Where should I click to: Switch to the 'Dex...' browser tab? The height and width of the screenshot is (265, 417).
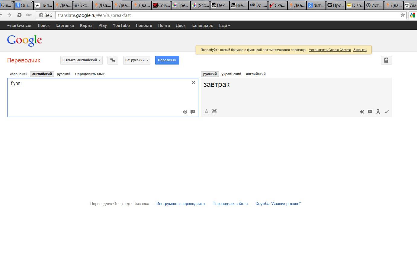tap(220, 5)
